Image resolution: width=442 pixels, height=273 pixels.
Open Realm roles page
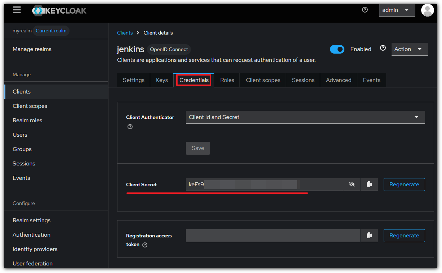click(x=56, y=120)
